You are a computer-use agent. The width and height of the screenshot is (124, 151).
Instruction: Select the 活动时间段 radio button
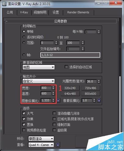tap(24, 37)
